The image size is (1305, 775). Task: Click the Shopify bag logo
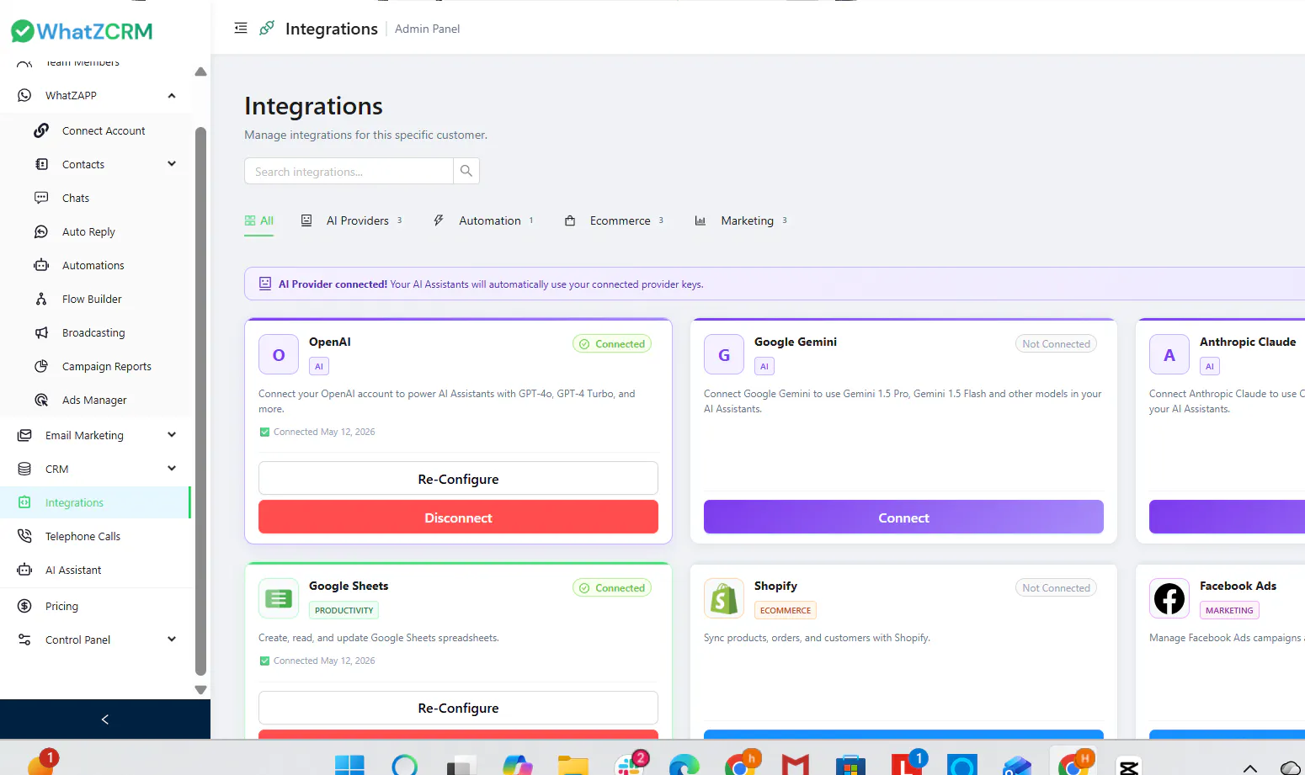[724, 598]
